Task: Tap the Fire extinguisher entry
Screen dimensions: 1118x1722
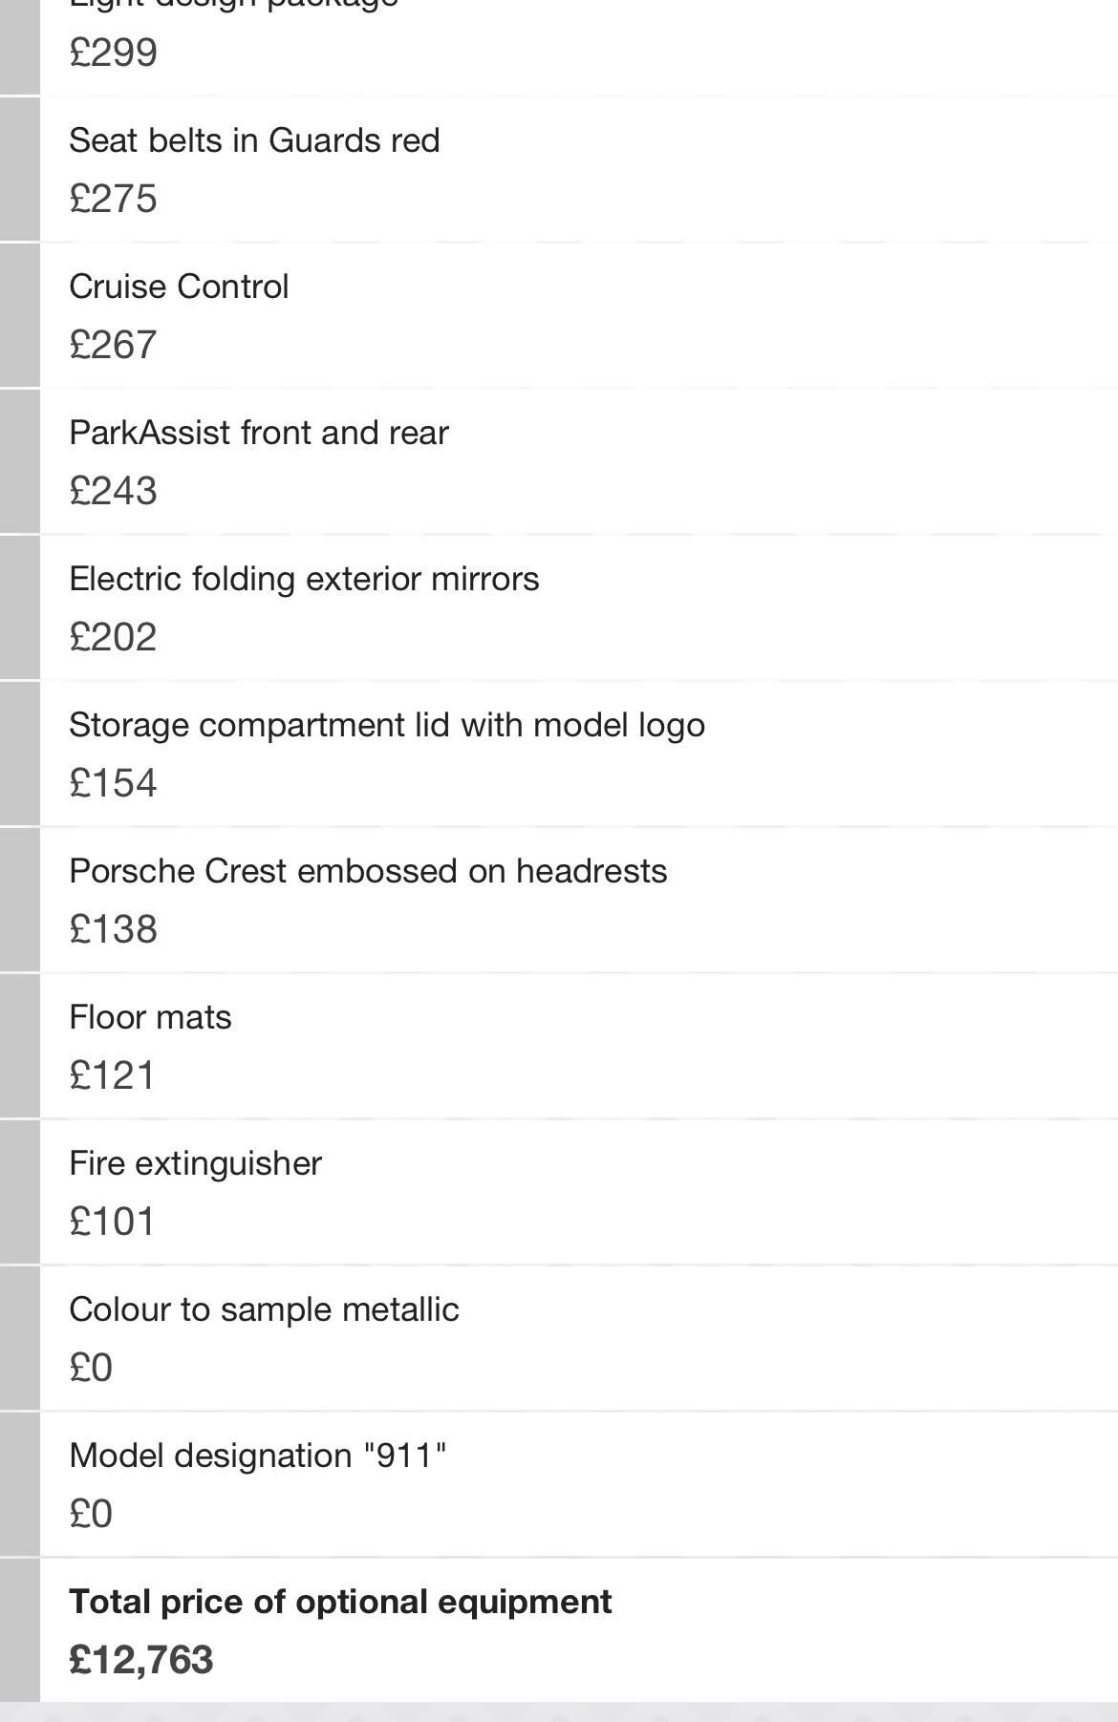Action: 579,1193
